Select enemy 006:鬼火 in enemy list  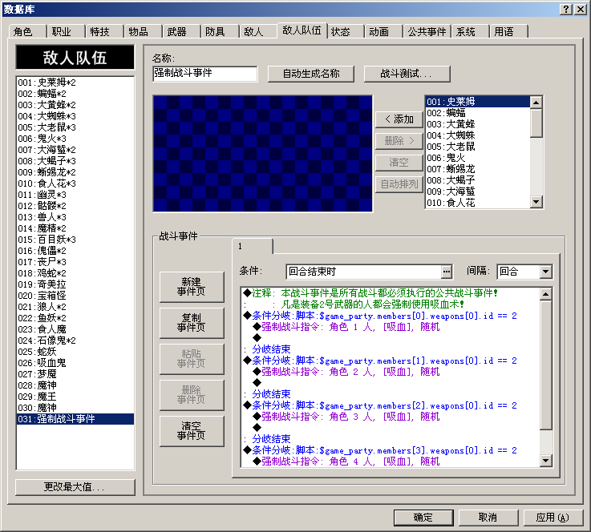coord(478,158)
